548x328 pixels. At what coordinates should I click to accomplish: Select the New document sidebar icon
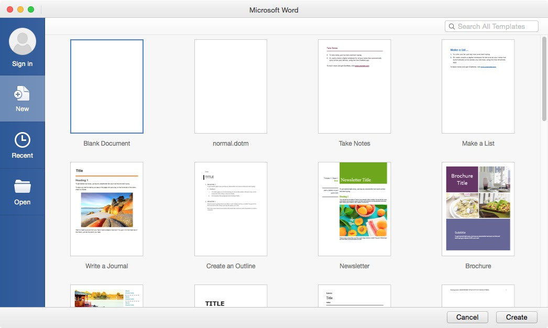click(x=22, y=94)
